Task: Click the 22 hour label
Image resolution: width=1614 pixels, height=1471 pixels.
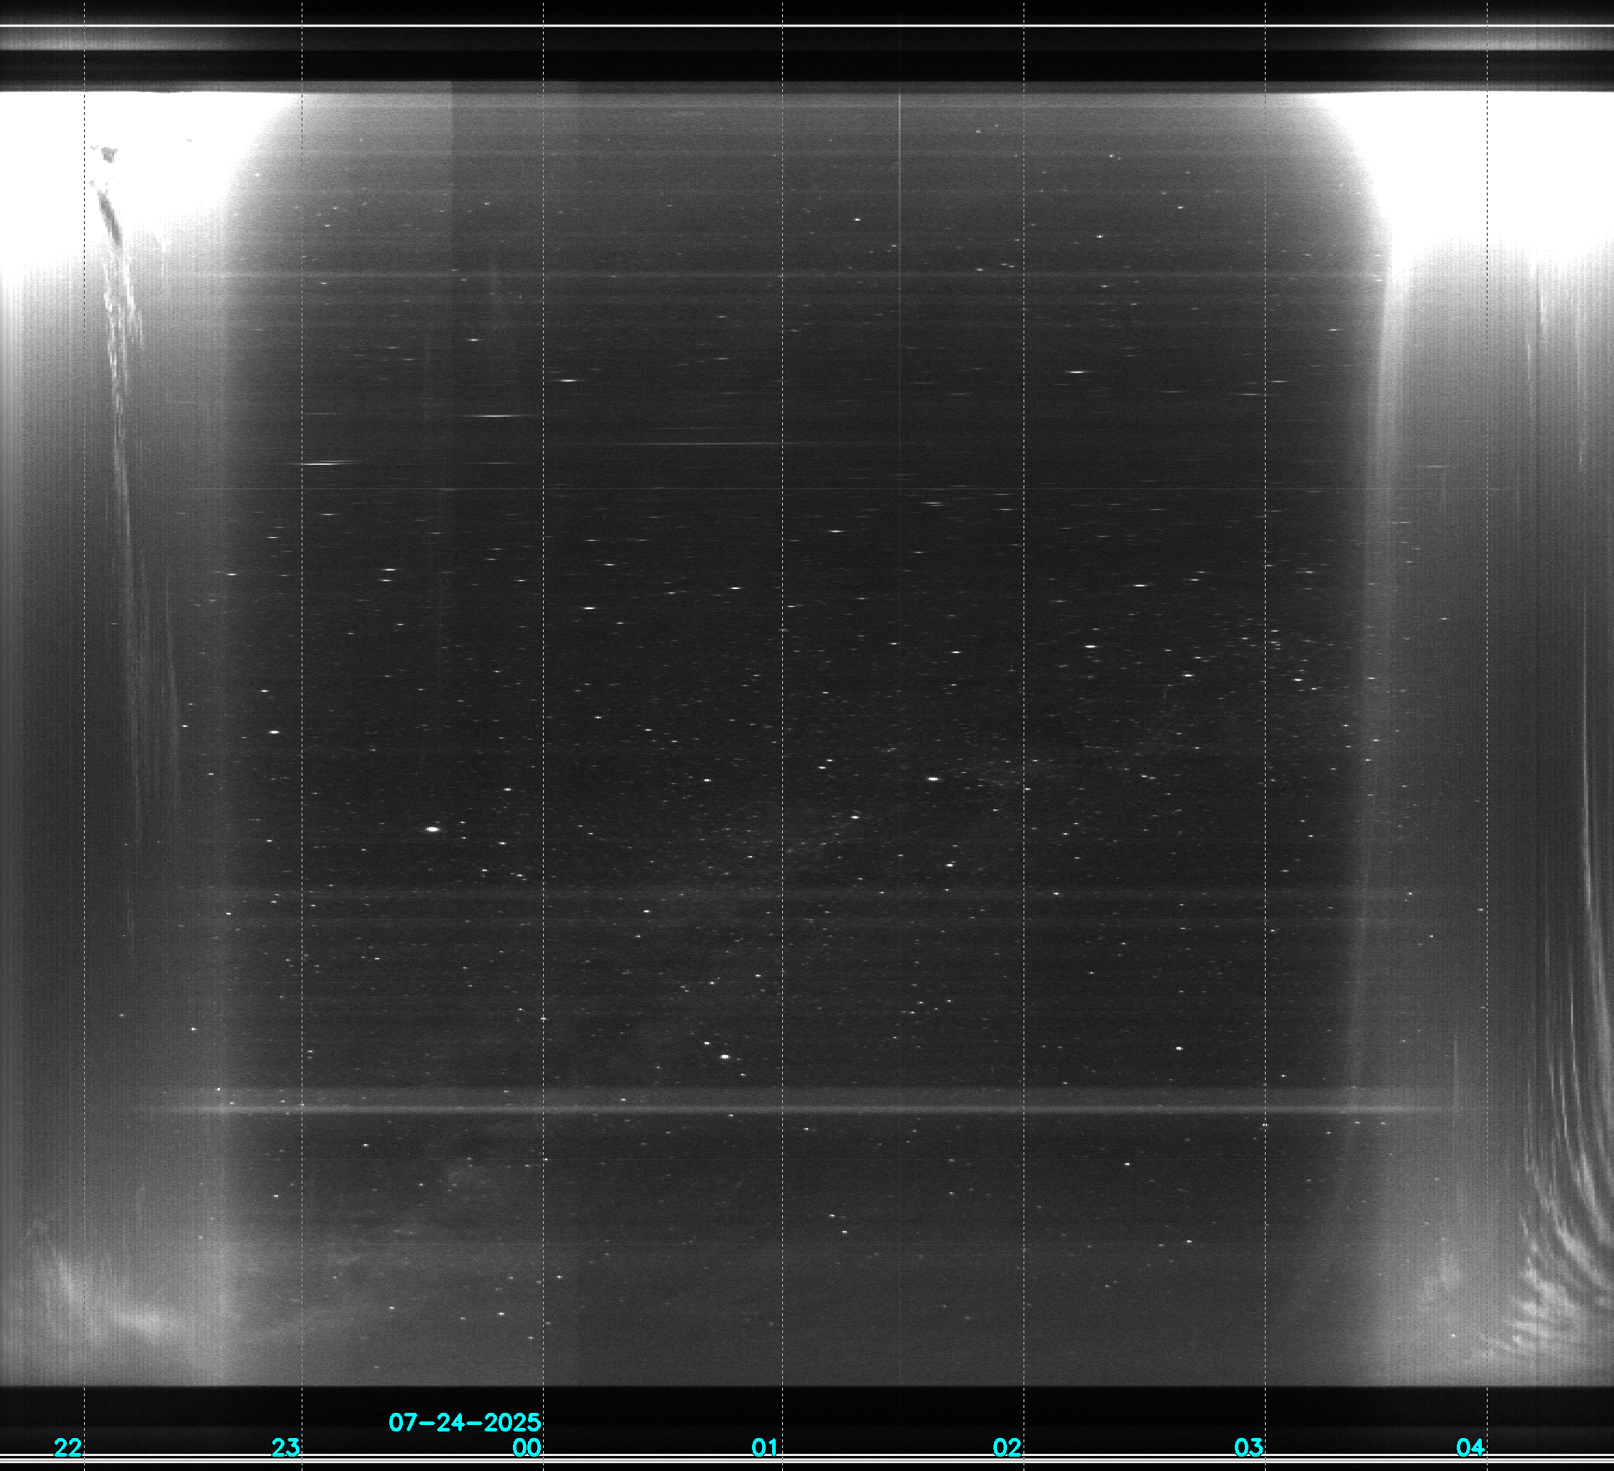Action: 68,1447
